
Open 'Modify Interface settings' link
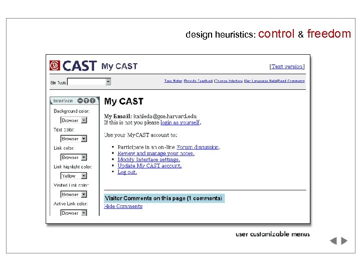pos(149,160)
